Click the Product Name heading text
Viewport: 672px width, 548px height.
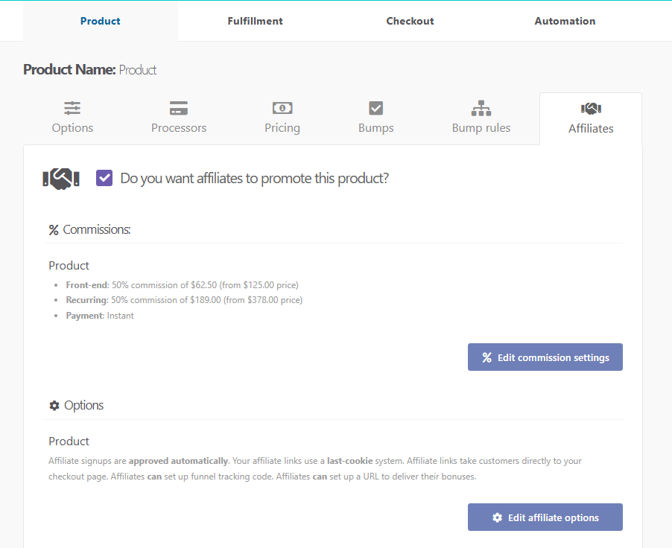pyautogui.click(x=90, y=70)
